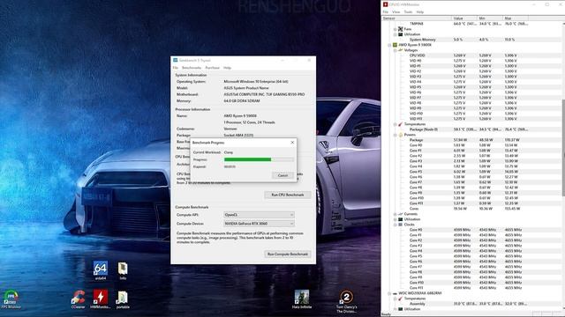
Task: Click the Fans node icon in HWMonitor
Action: tap(400, 29)
